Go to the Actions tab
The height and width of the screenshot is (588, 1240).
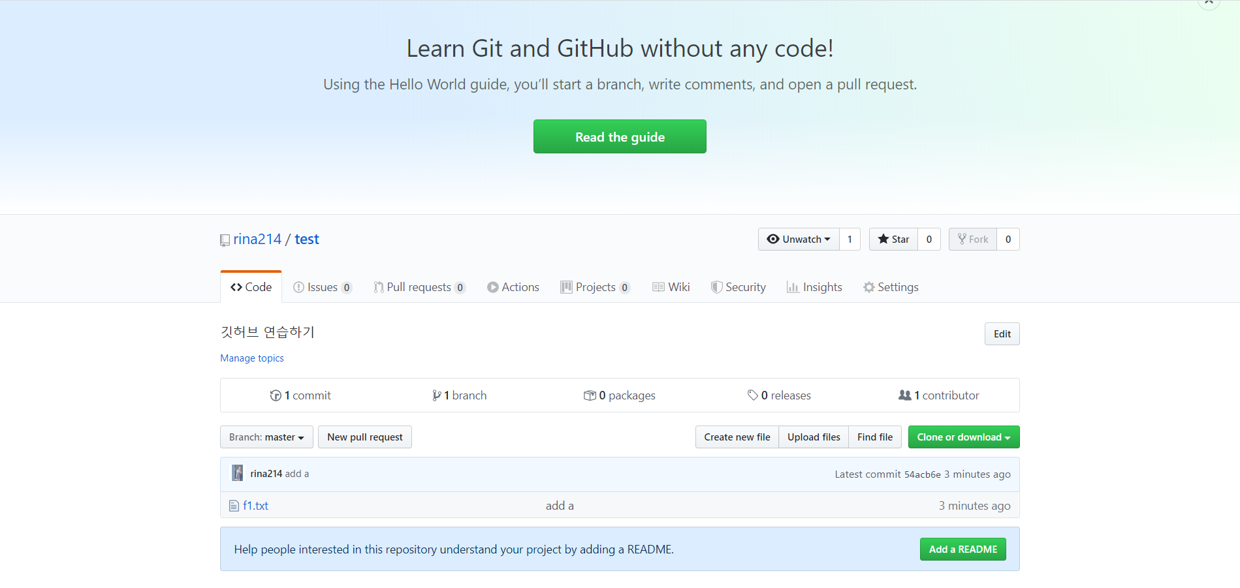[x=513, y=287]
